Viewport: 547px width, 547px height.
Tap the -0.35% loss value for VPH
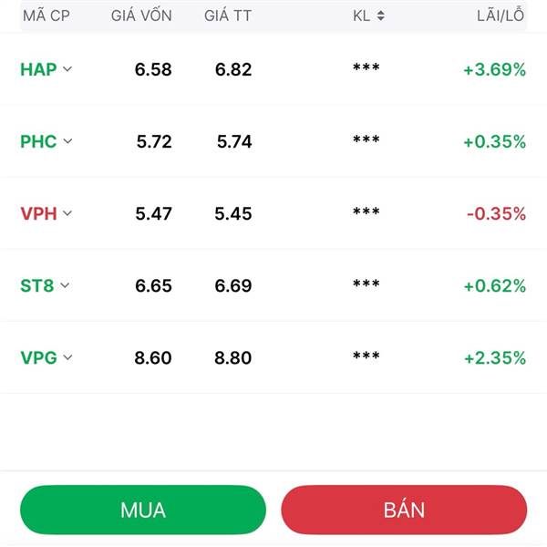pyautogui.click(x=496, y=213)
